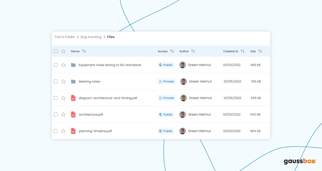Click the PDF icon for diagram-architecture-and-timing.pdf
This screenshot has width=322, height=171.
(x=73, y=98)
